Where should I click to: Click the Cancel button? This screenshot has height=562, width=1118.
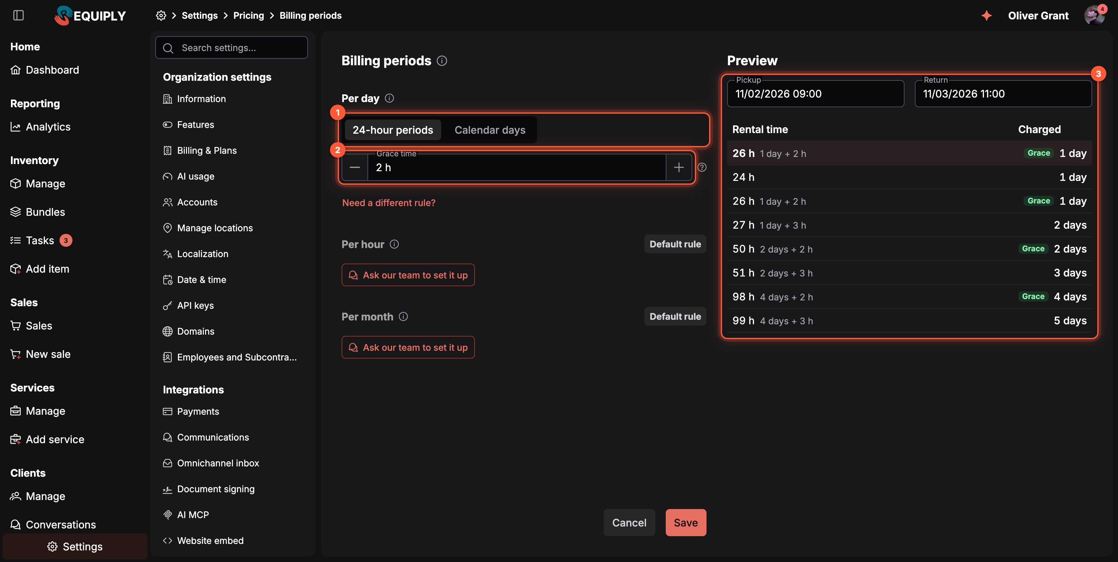[x=629, y=523]
